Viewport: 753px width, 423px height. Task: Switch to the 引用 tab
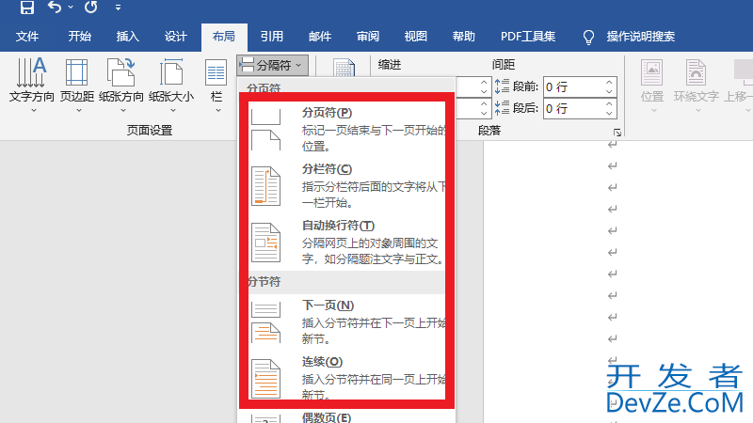coord(272,37)
